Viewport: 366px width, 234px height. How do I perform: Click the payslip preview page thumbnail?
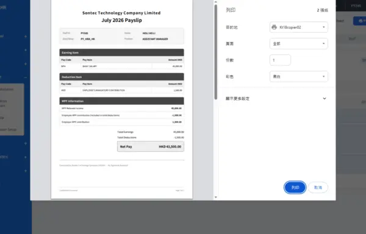[x=122, y=99]
